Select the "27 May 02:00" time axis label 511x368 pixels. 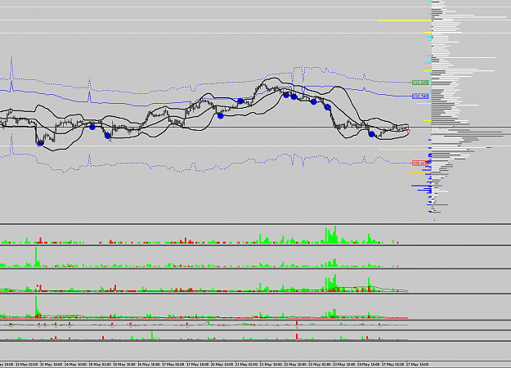[393, 364]
